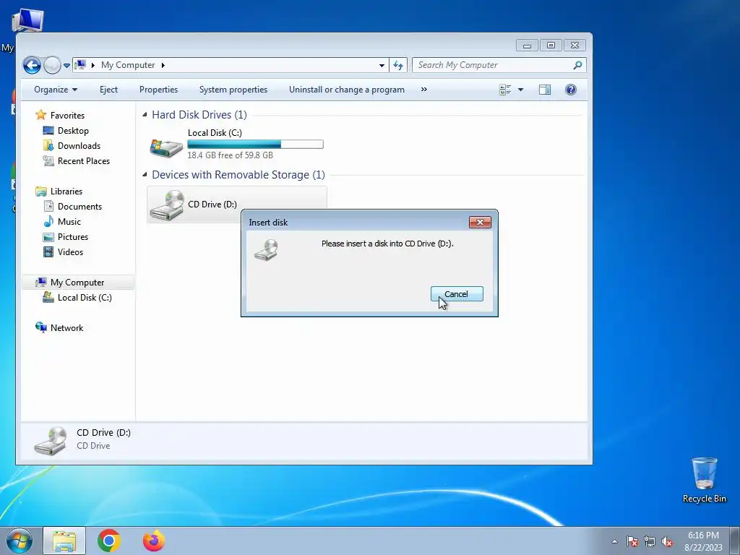Click the CD drive icon in details pane
The height and width of the screenshot is (555, 740).
click(51, 441)
